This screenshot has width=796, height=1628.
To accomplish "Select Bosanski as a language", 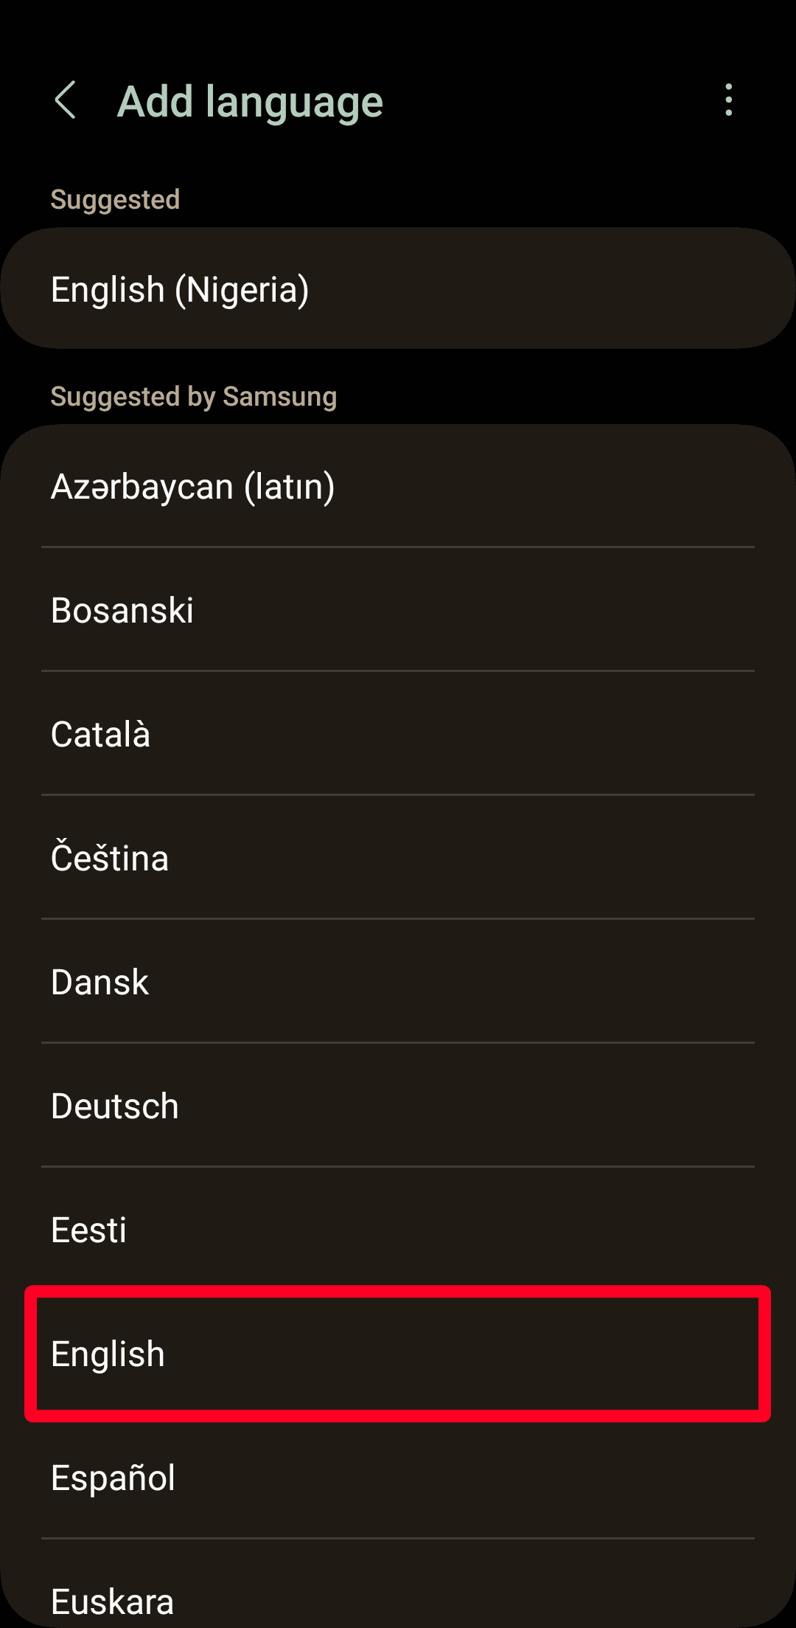I will pyautogui.click(x=398, y=609).
